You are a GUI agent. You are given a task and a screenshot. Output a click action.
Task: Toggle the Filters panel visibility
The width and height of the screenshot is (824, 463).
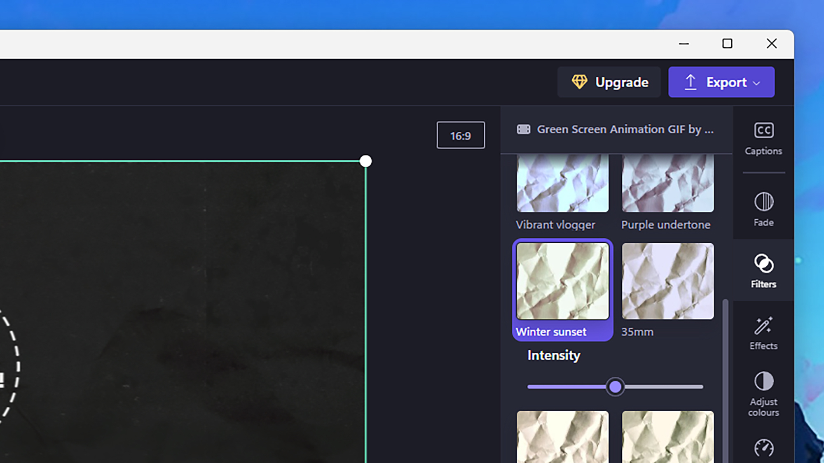point(763,271)
